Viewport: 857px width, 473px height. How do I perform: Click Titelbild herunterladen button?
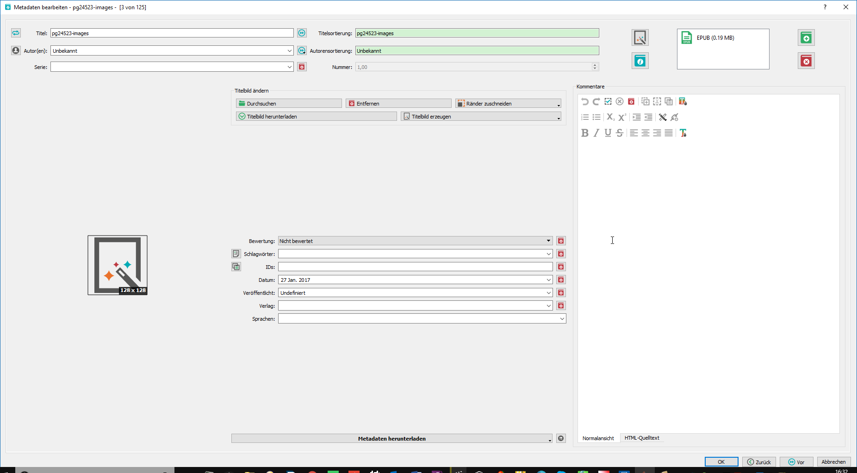point(317,116)
